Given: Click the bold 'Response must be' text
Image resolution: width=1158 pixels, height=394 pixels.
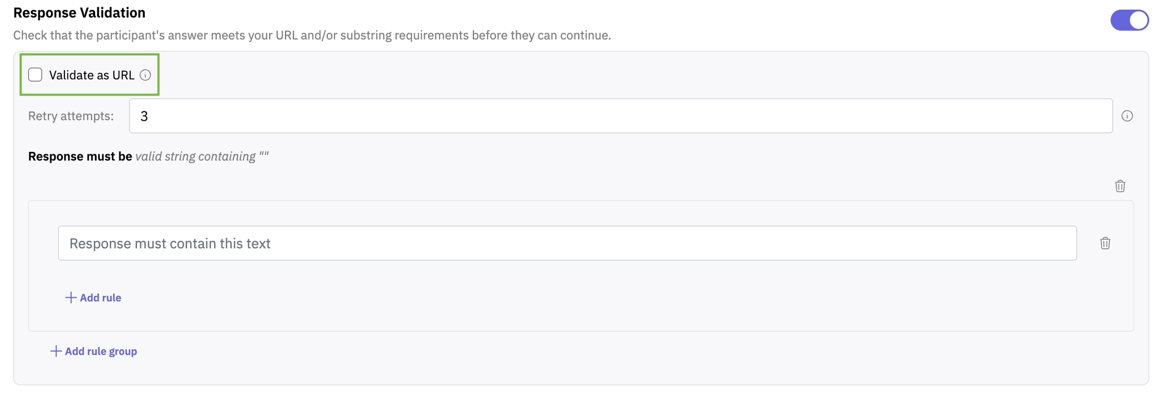Looking at the screenshot, I should (80, 156).
